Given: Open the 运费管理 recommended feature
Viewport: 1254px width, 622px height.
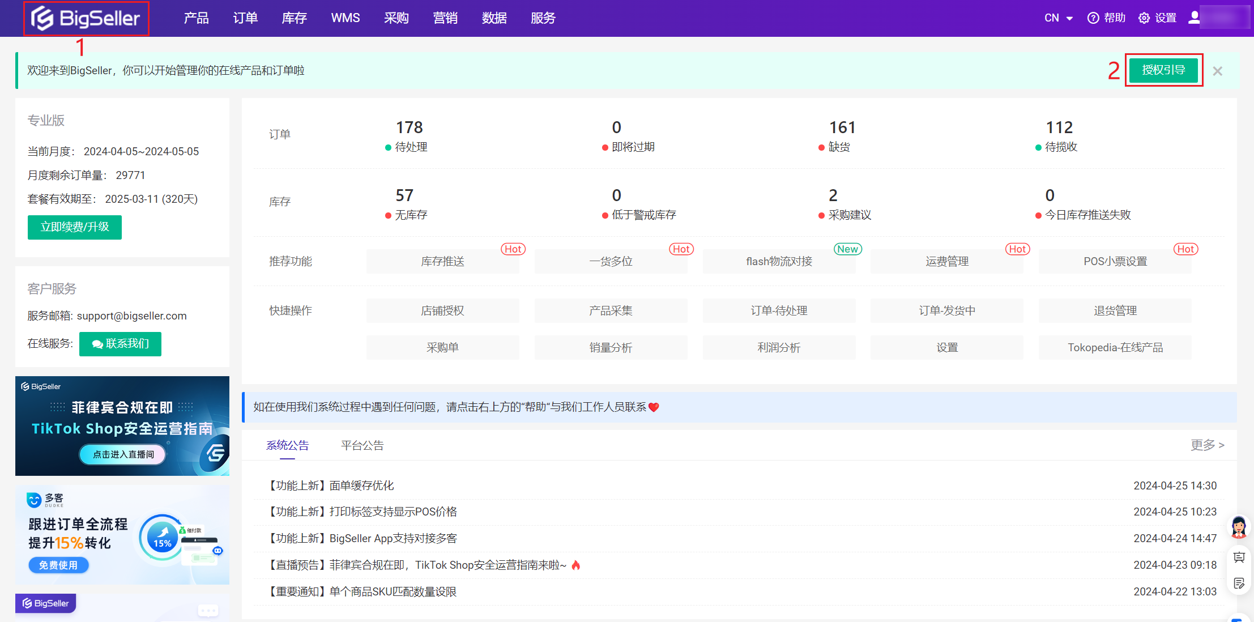Looking at the screenshot, I should click(x=947, y=261).
